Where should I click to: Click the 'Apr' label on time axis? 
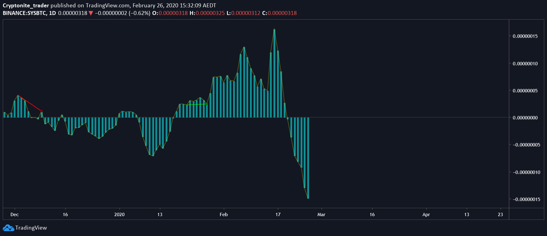tap(426, 215)
